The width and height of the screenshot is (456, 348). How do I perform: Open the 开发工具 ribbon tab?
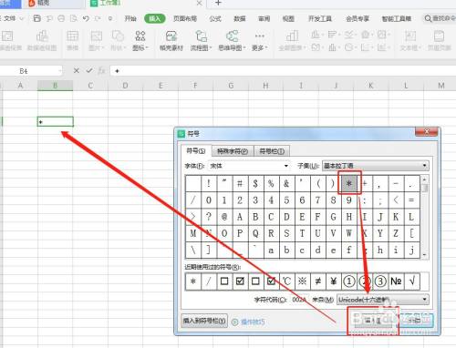pos(320,18)
